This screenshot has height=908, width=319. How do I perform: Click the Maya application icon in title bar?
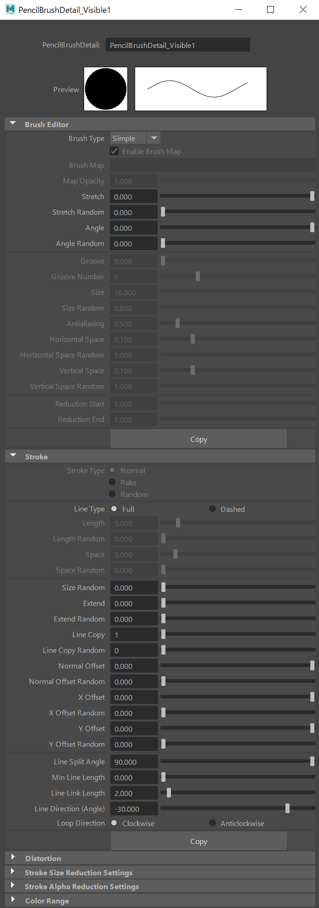10,10
